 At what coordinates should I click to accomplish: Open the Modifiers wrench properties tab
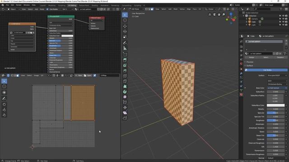(241, 73)
